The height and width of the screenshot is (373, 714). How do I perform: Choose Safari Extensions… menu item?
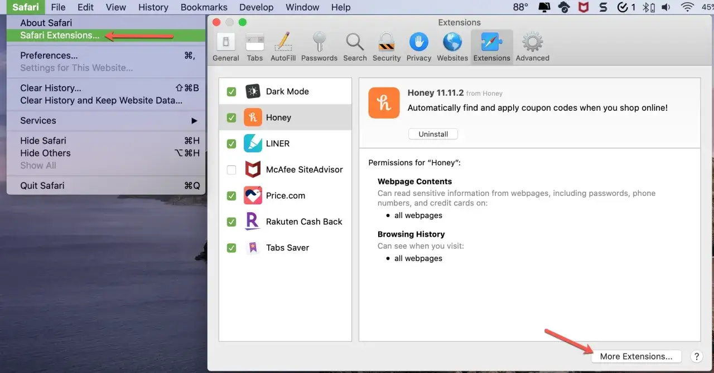pyautogui.click(x=106, y=35)
